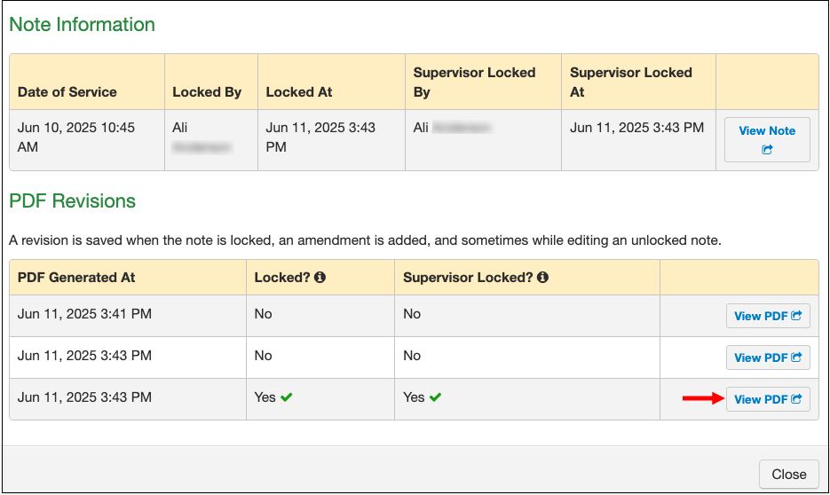Click the Jun 11, 2025 3:41 PM cell
Screen dimensions: 830x495
point(84,314)
